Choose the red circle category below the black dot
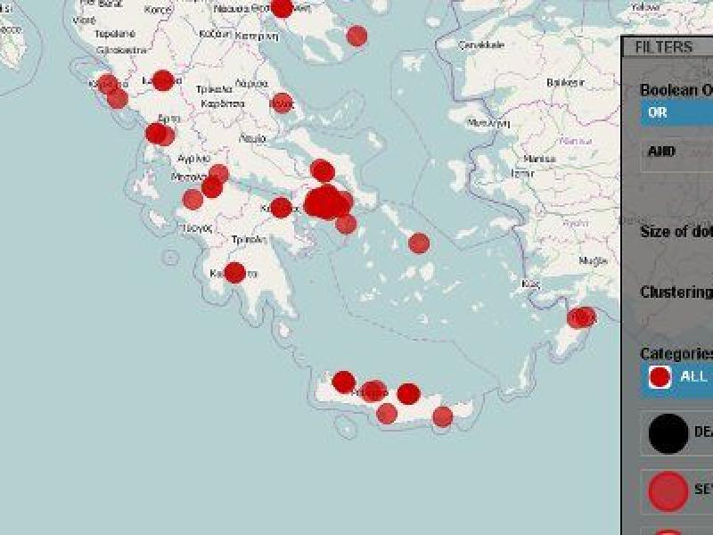 (x=668, y=490)
